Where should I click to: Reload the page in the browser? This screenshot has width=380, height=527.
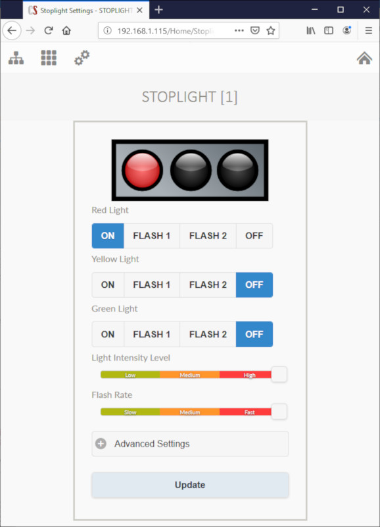pyautogui.click(x=49, y=30)
